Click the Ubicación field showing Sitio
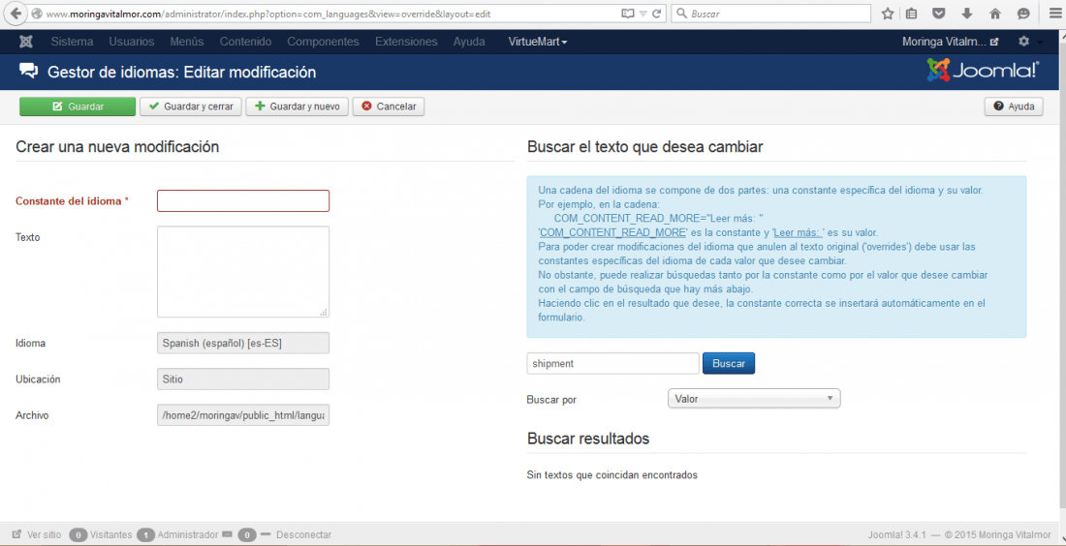1066x546 pixels. 243,379
